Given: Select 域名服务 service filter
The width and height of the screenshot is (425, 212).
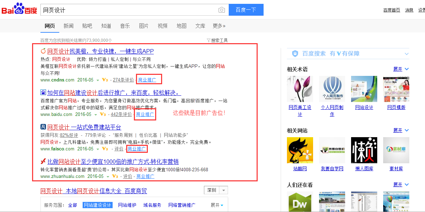Looking at the screenshot, I should (x=152, y=205).
